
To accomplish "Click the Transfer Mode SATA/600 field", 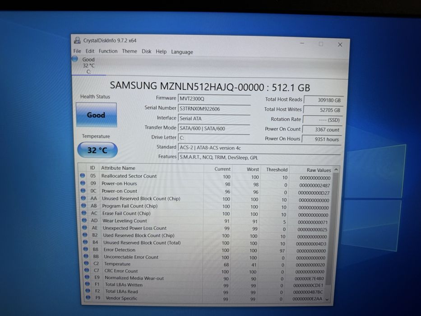I will [x=214, y=129].
